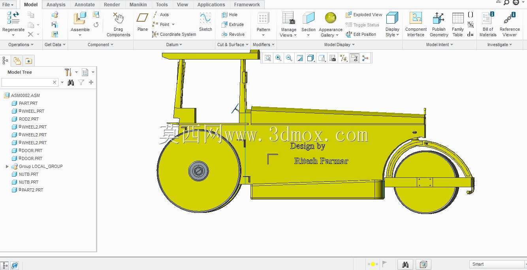Open the Operations group dropdown
Viewport: 527px width, 270px height.
21,45
